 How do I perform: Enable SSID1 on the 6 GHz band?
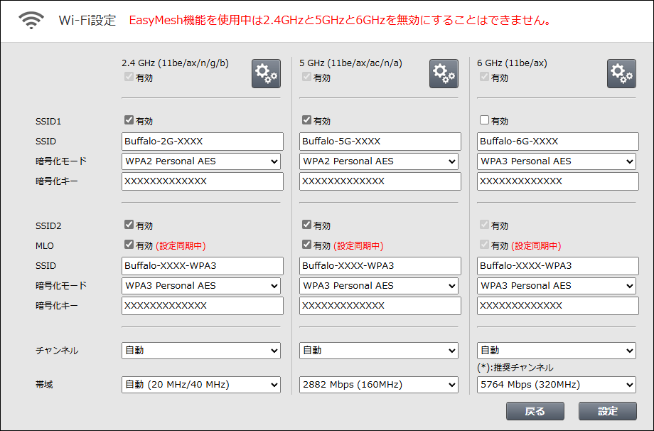point(484,120)
